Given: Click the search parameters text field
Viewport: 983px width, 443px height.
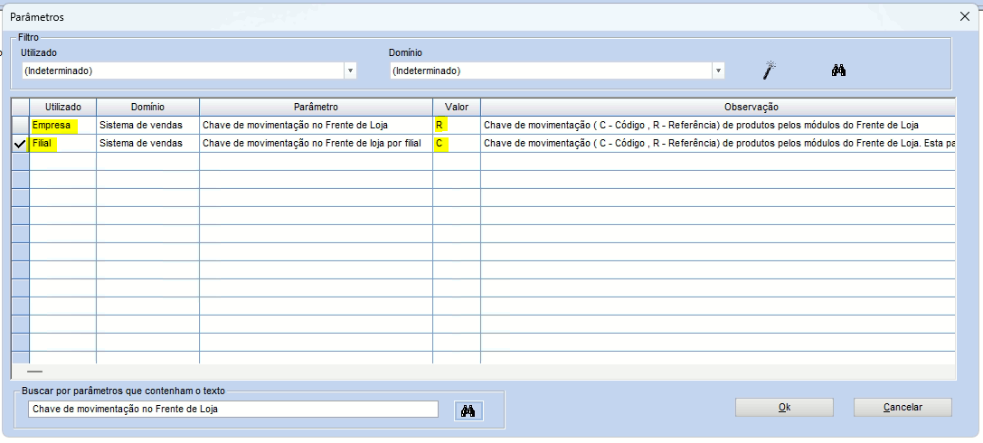Looking at the screenshot, I should click(233, 410).
